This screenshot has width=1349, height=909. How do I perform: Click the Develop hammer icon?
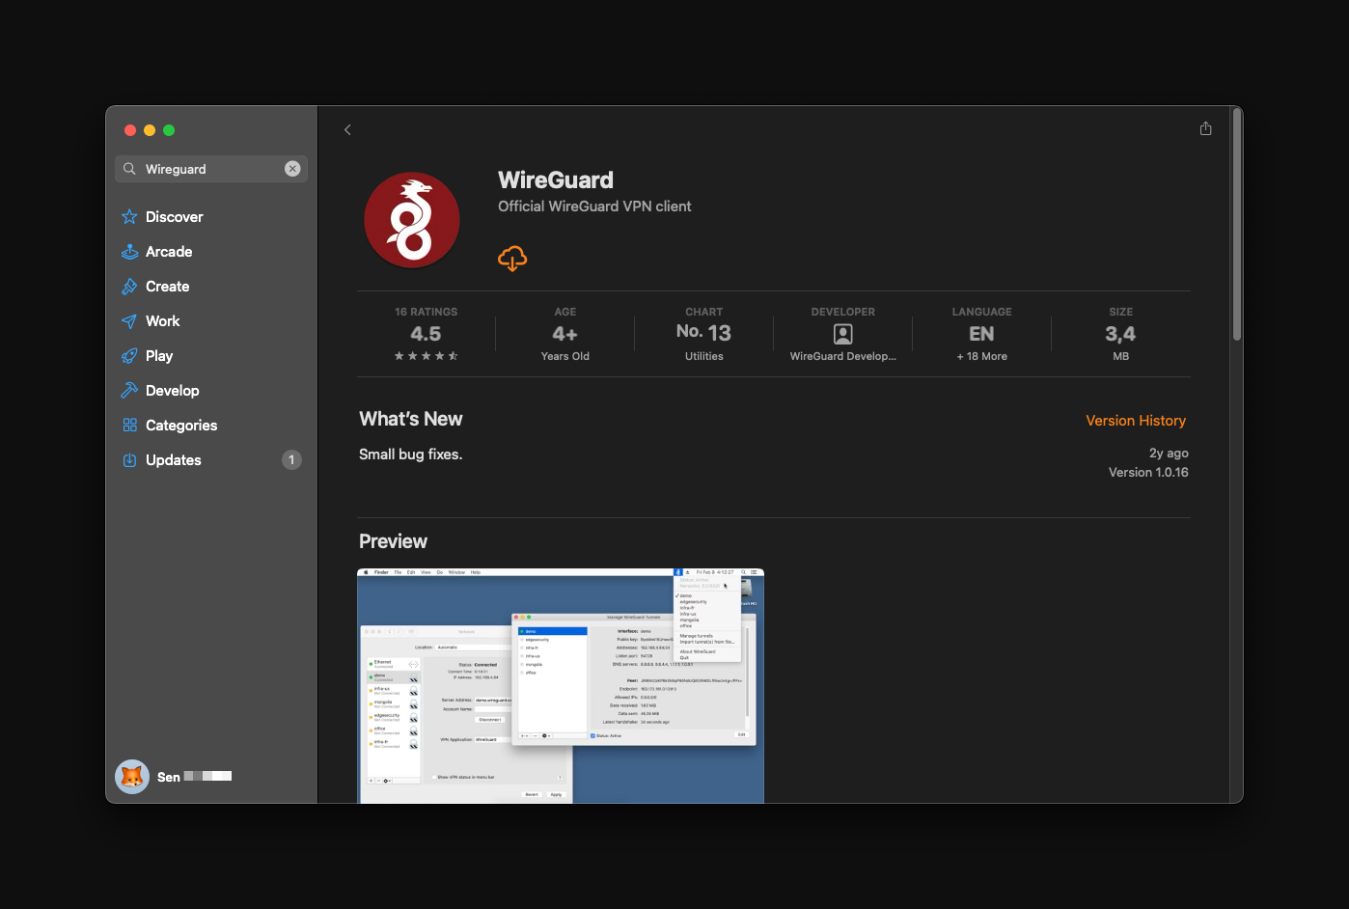coord(129,391)
